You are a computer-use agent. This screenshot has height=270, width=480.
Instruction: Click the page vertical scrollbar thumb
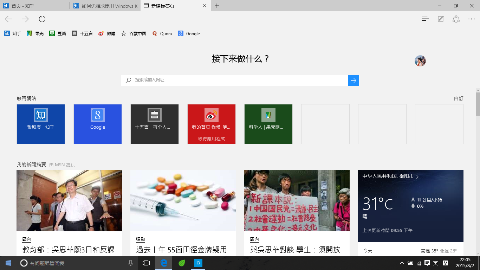pos(478,104)
